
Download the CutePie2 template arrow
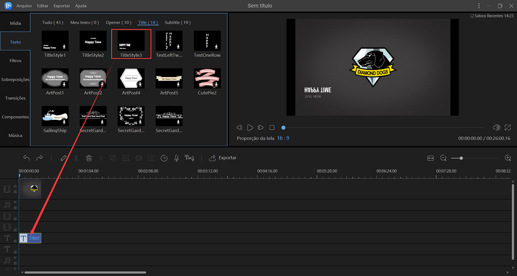(x=217, y=84)
